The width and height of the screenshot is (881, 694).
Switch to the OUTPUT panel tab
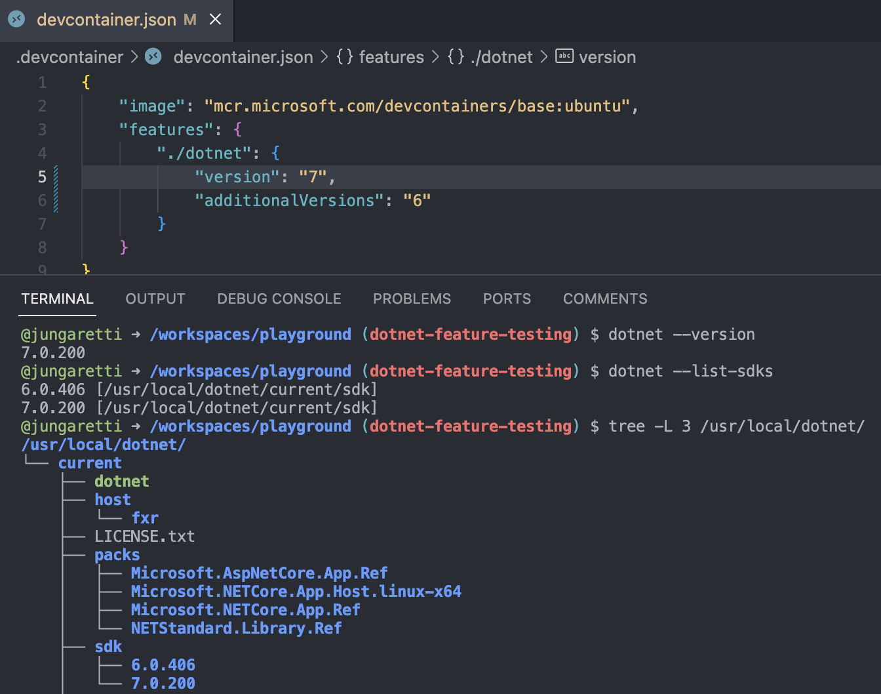click(155, 298)
